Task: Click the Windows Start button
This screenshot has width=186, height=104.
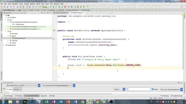Action: coord(3,102)
